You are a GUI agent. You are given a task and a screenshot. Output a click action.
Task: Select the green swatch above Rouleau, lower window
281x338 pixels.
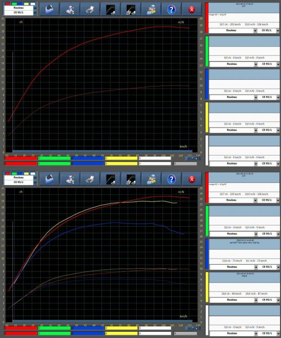14,174
